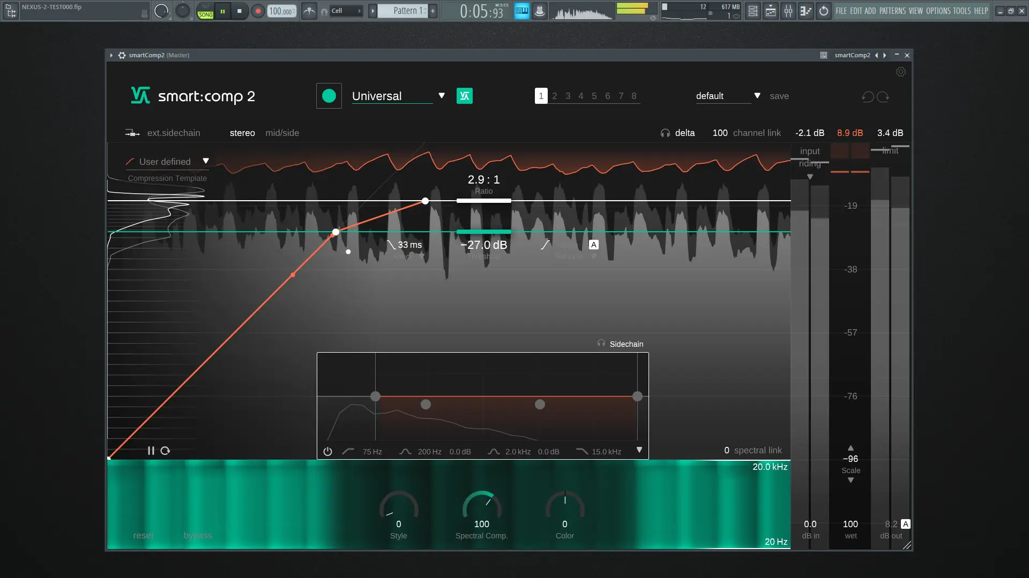Click the undo arrow icon
This screenshot has height=578, width=1029.
[x=868, y=97]
